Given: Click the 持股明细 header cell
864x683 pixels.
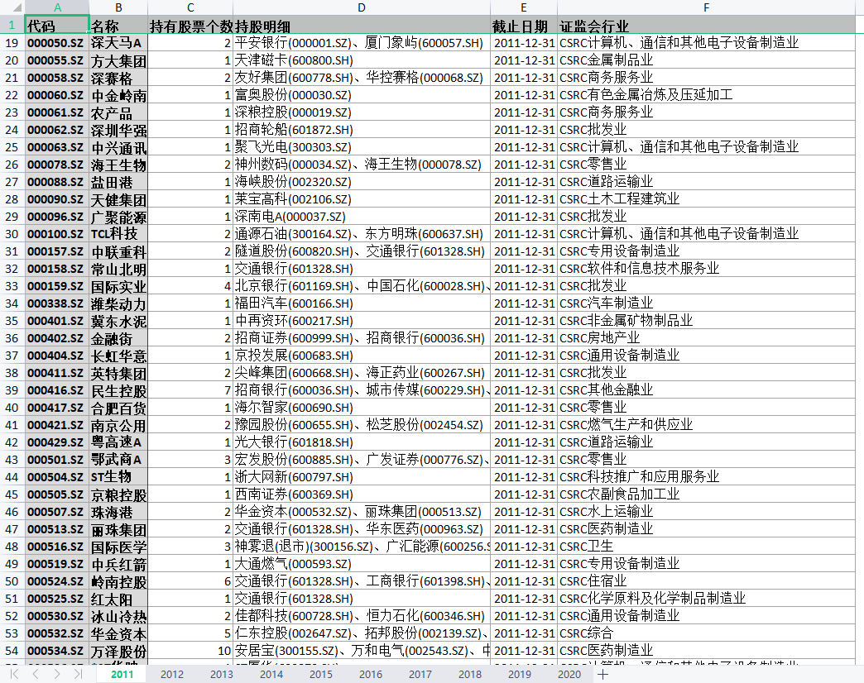Looking at the screenshot, I should click(x=362, y=26).
